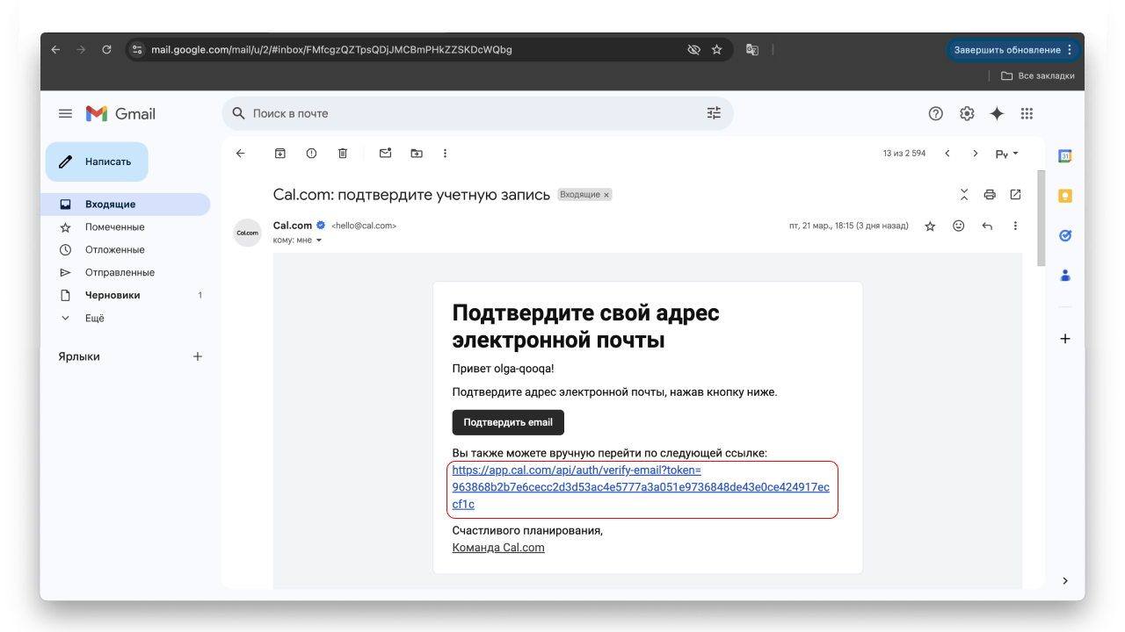The image size is (1125, 632).
Task: Report email as spam
Action: tap(311, 153)
